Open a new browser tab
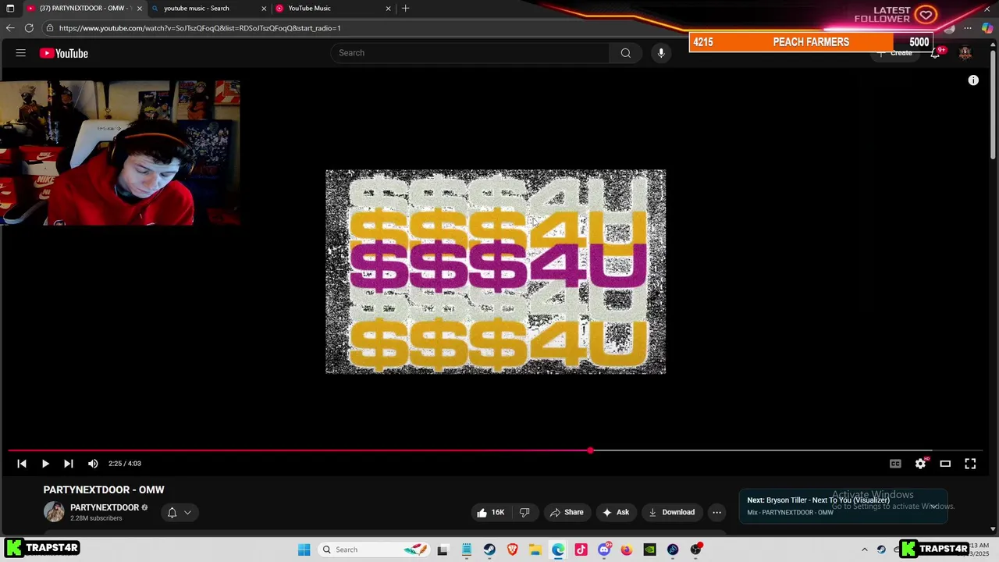This screenshot has width=999, height=562. [x=405, y=9]
